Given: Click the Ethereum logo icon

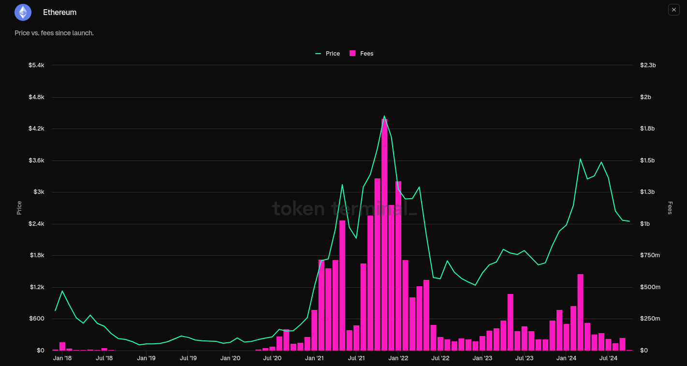Looking at the screenshot, I should click(23, 12).
